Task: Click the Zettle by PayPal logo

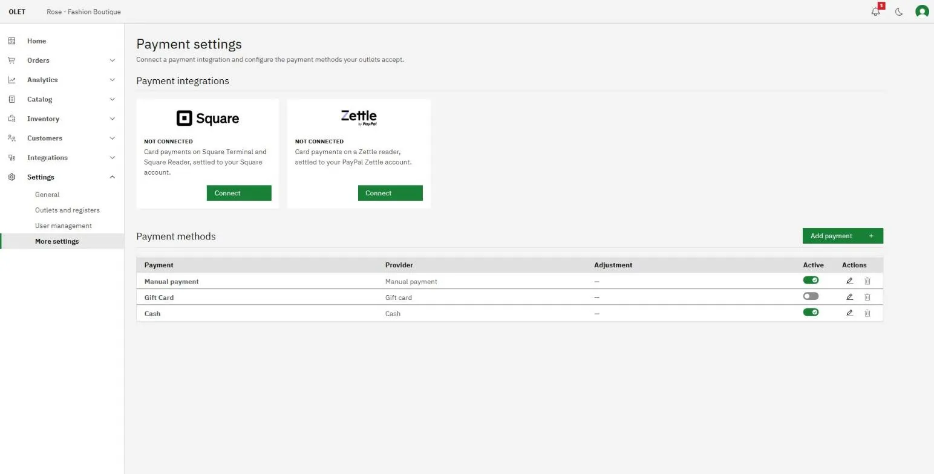Action: (359, 117)
